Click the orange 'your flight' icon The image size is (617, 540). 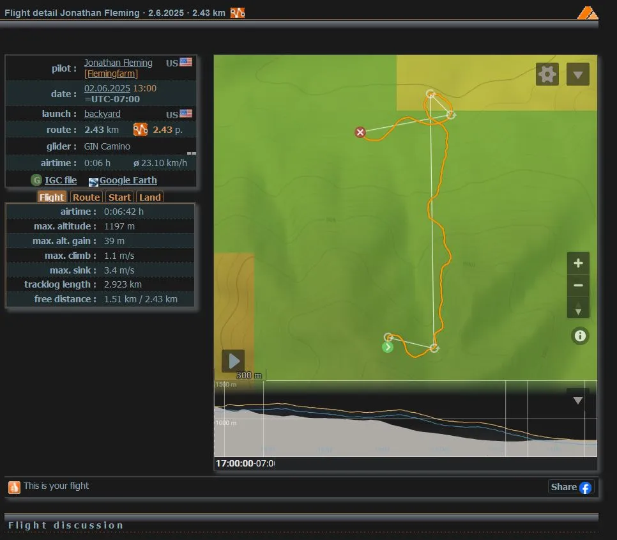point(14,487)
